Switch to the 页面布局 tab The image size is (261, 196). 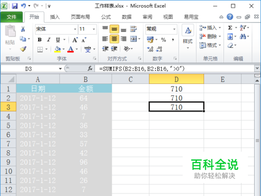(x=80, y=17)
